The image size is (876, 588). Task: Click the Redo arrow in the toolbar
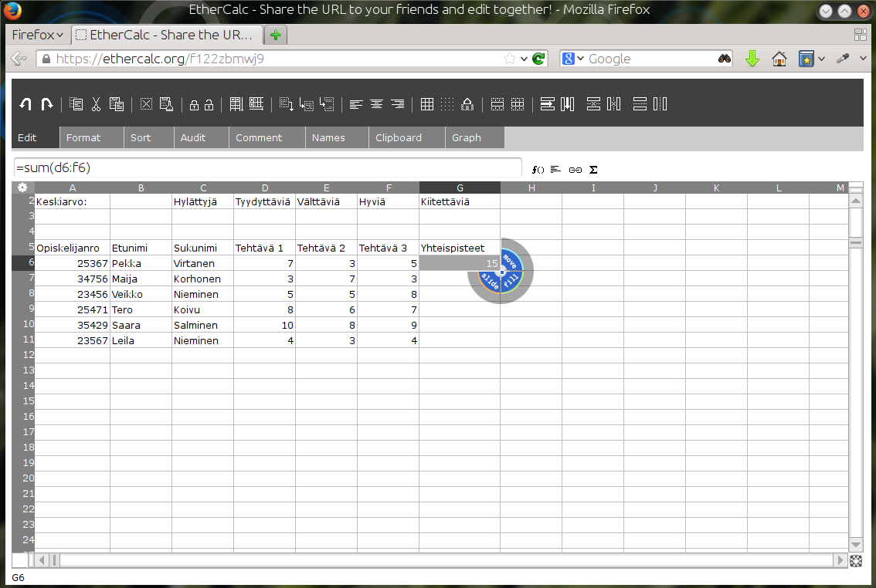(47, 103)
